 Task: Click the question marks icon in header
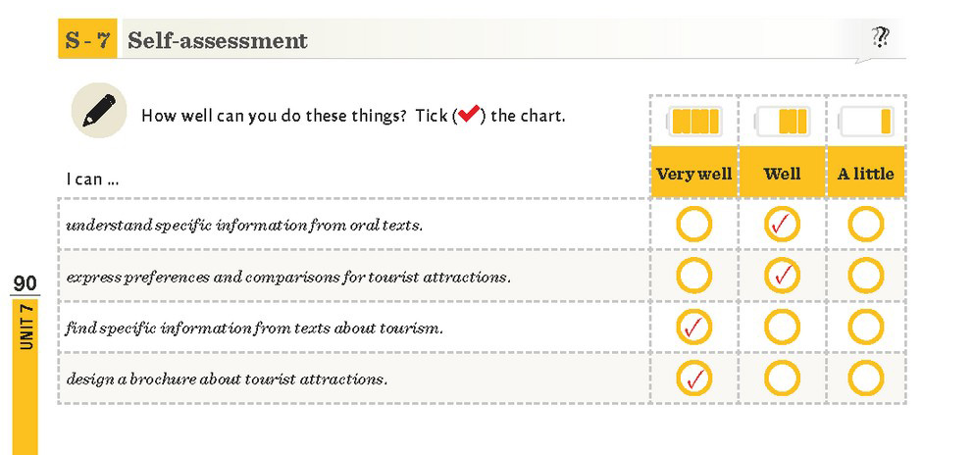880,38
